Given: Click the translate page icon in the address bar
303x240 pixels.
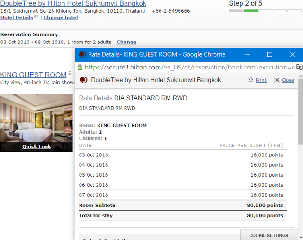Looking at the screenshot, I should pos(299,67).
